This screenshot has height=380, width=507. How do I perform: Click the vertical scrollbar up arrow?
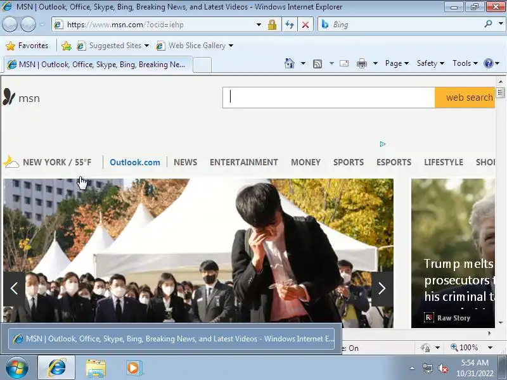click(501, 82)
